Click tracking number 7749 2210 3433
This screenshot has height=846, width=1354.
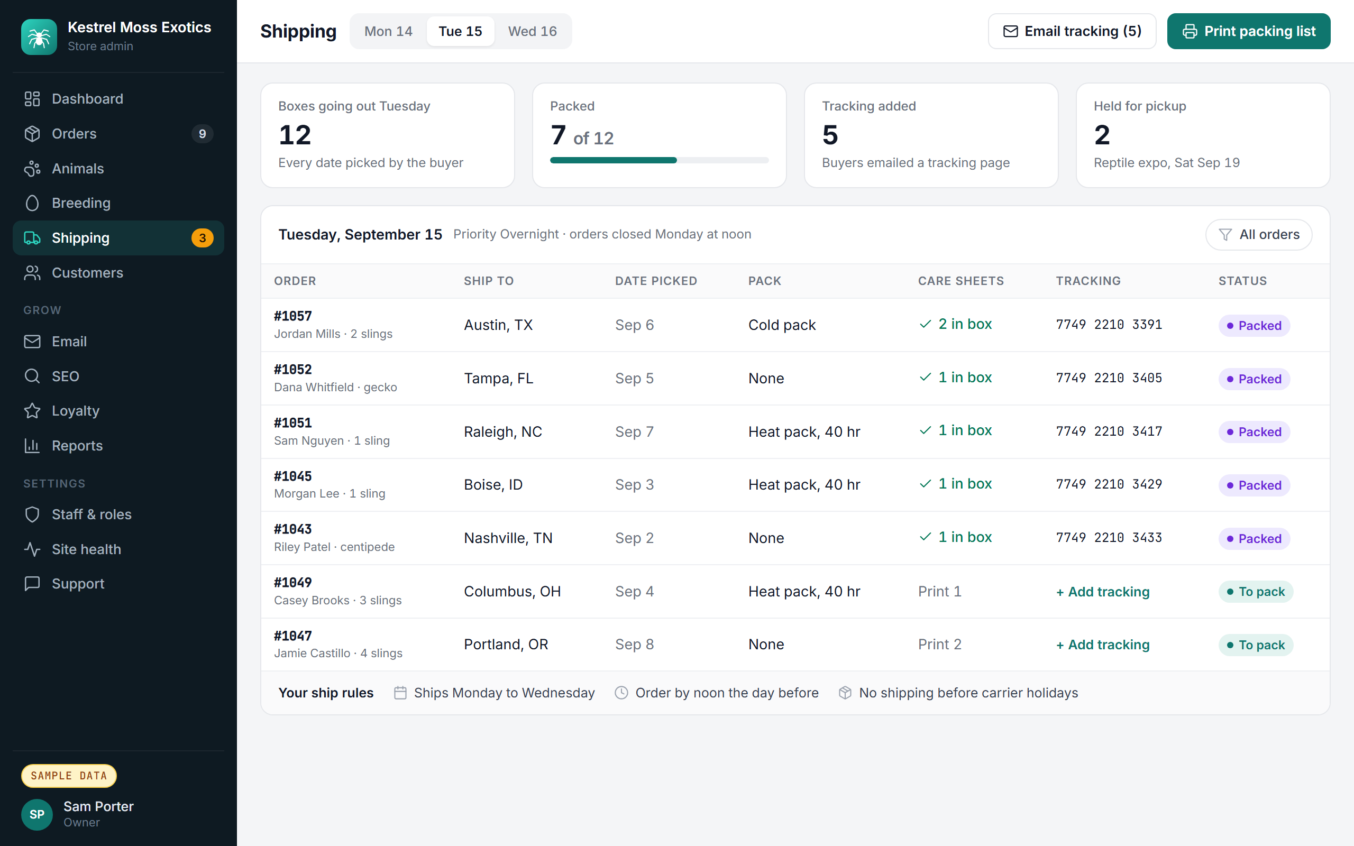(1109, 538)
